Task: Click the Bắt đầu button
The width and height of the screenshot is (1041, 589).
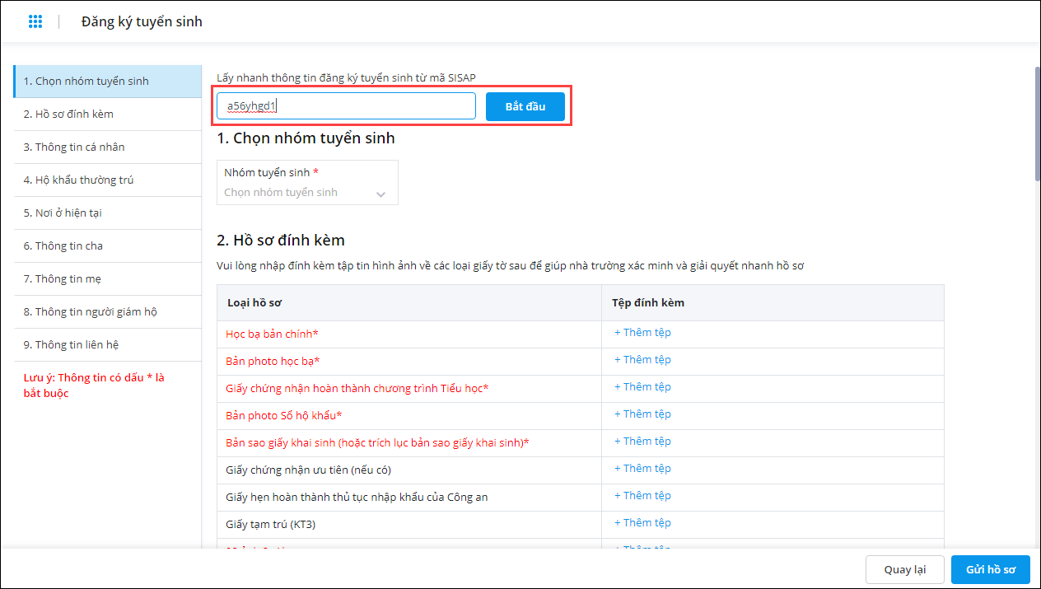Action: [x=525, y=106]
